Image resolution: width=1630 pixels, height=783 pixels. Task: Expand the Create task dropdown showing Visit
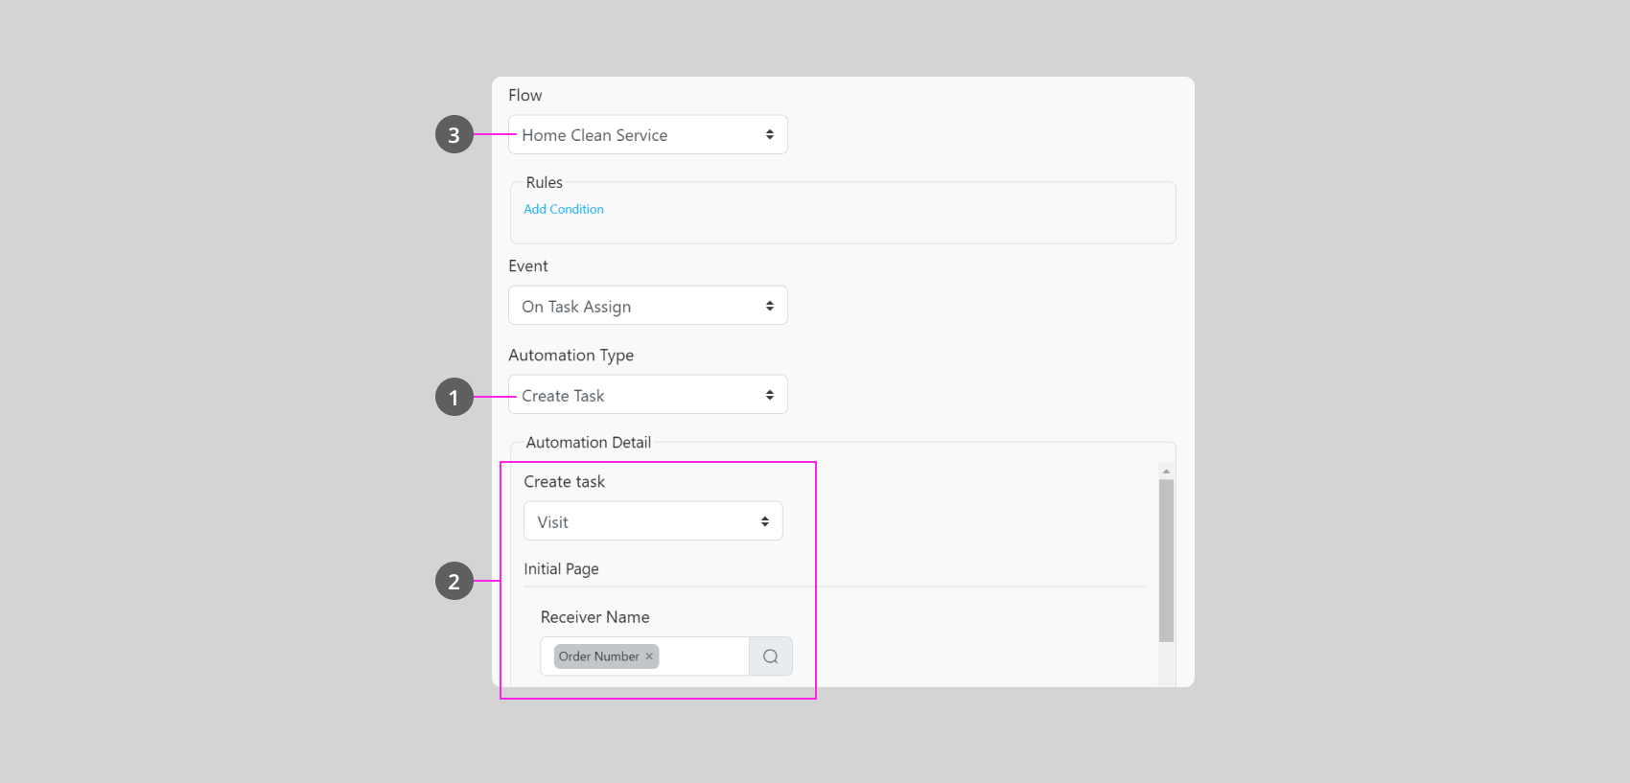tap(652, 521)
